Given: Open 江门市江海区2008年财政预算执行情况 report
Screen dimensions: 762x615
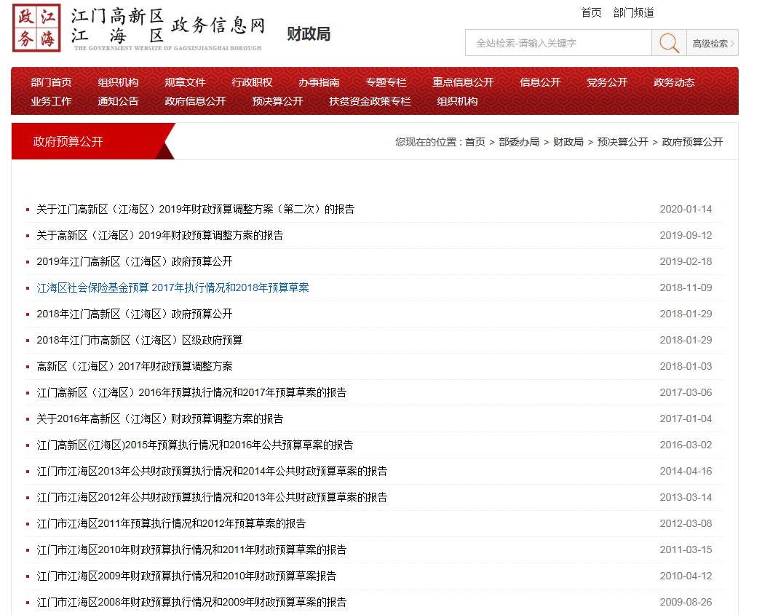Looking at the screenshot, I should (191, 602).
